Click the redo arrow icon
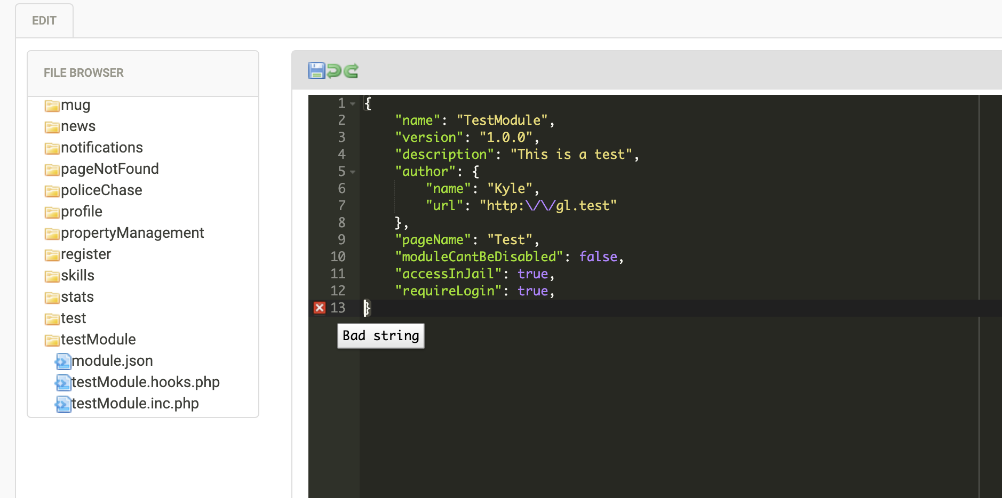 tap(351, 70)
